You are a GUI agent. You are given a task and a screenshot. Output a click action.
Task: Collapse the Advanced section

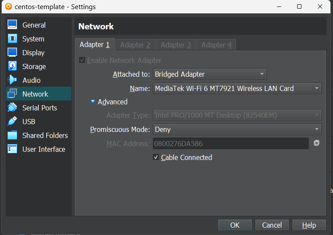pyautogui.click(x=92, y=102)
